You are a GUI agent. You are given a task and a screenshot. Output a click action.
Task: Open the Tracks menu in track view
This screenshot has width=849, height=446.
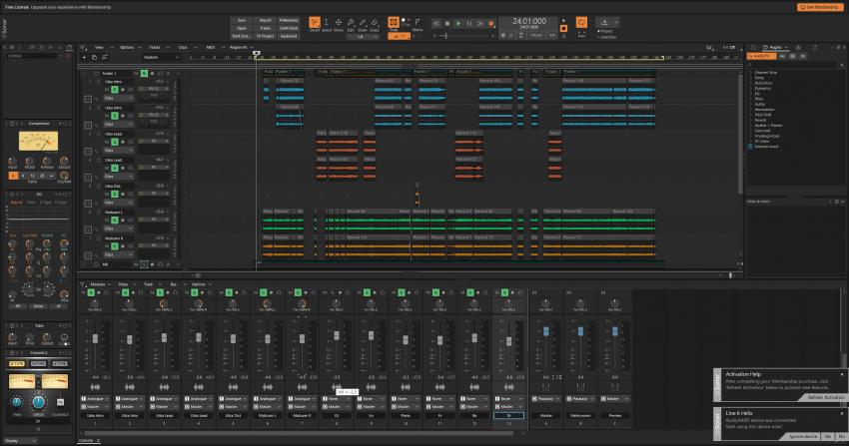[154, 47]
